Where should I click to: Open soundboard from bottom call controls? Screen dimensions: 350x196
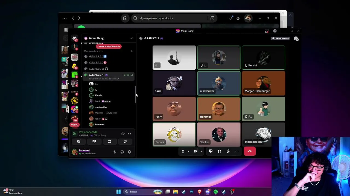pyautogui.click(x=228, y=151)
